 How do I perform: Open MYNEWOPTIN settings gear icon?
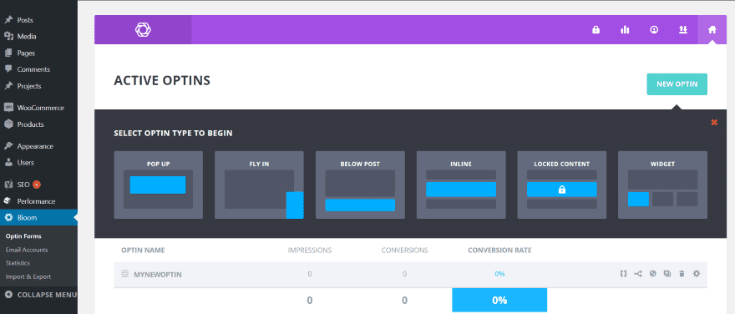[696, 274]
